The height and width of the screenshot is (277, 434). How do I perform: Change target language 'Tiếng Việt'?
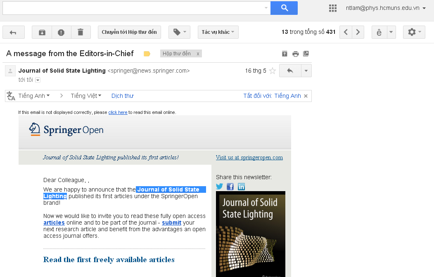(x=86, y=96)
